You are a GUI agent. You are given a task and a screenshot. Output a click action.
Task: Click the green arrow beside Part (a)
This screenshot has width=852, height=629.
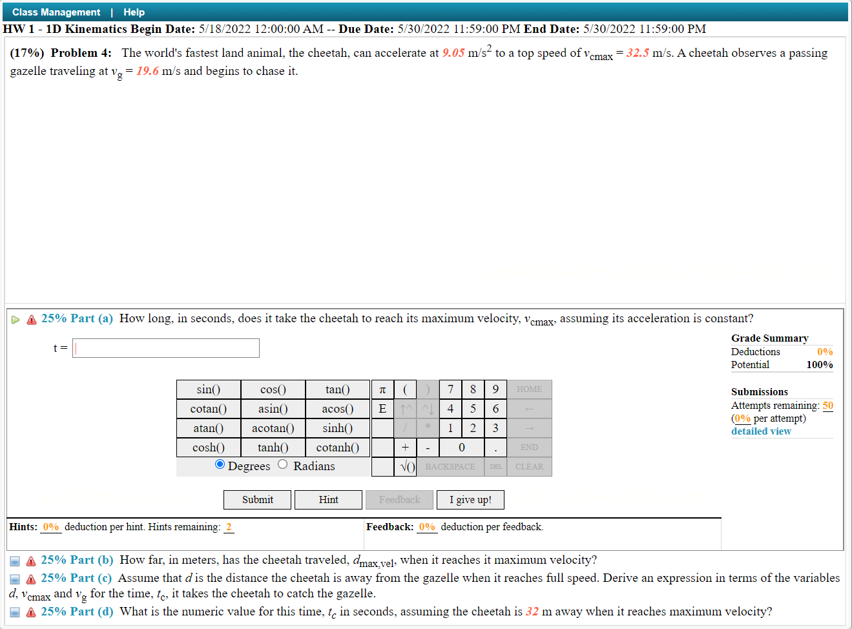[x=15, y=319]
